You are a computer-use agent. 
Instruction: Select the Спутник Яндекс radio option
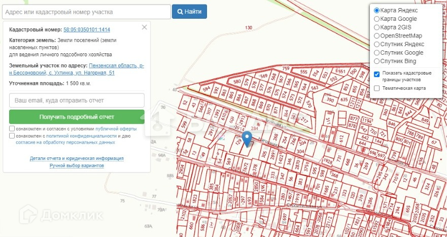tap(376, 44)
